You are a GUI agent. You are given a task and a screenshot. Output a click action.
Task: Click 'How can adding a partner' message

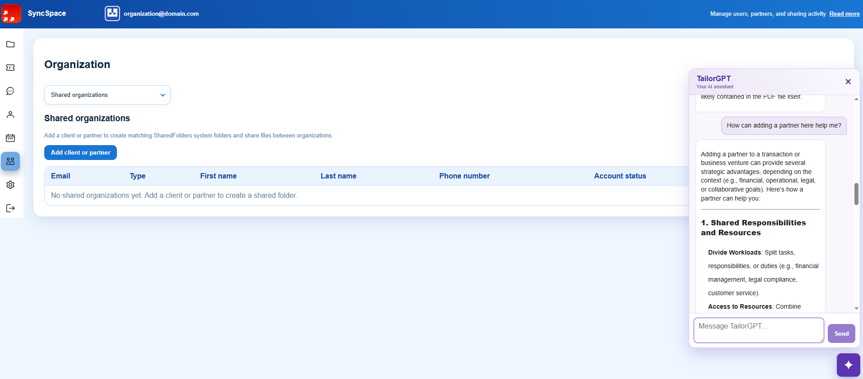click(x=784, y=125)
